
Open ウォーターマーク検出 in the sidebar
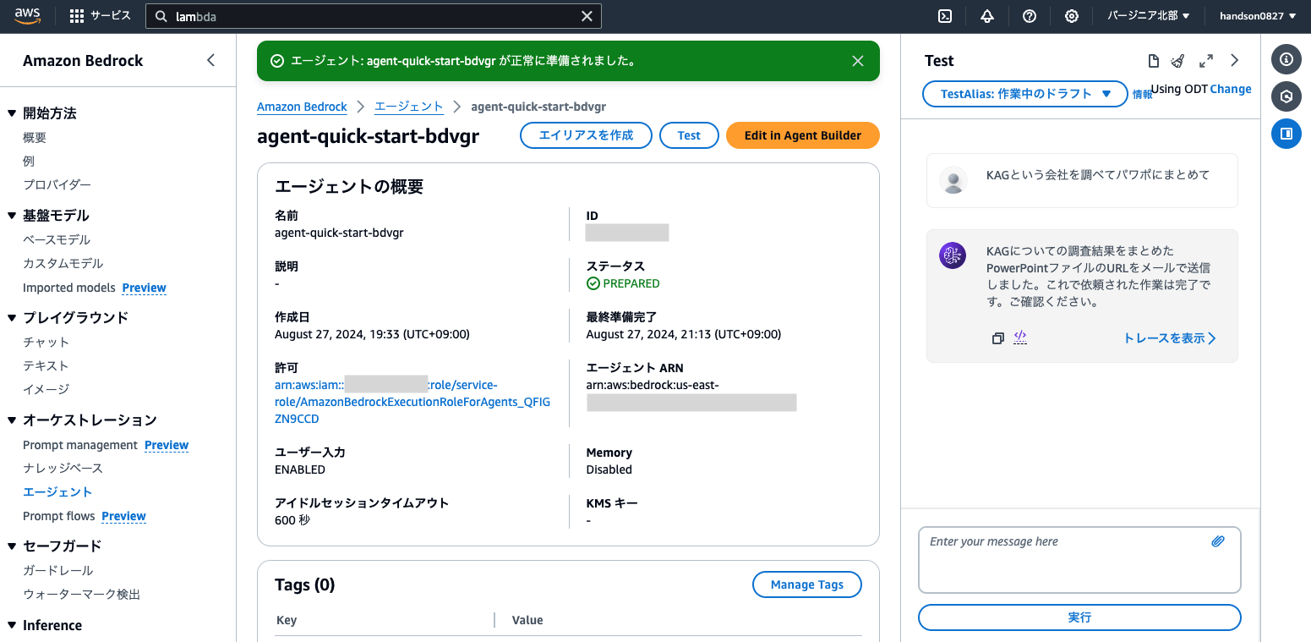pos(82,594)
